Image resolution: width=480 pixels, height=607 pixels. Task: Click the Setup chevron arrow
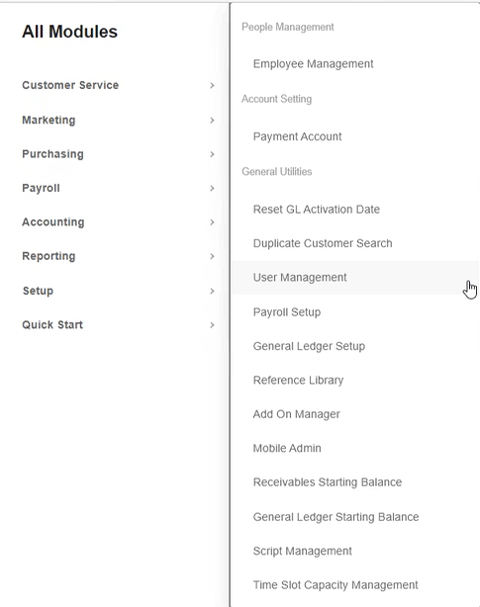tap(212, 291)
